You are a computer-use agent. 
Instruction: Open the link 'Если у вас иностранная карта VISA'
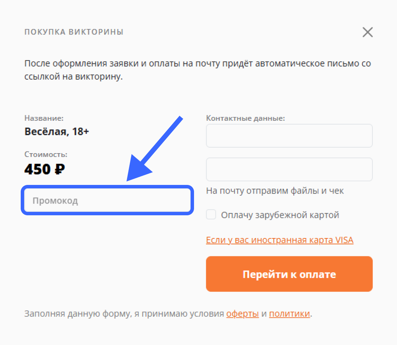click(x=280, y=240)
